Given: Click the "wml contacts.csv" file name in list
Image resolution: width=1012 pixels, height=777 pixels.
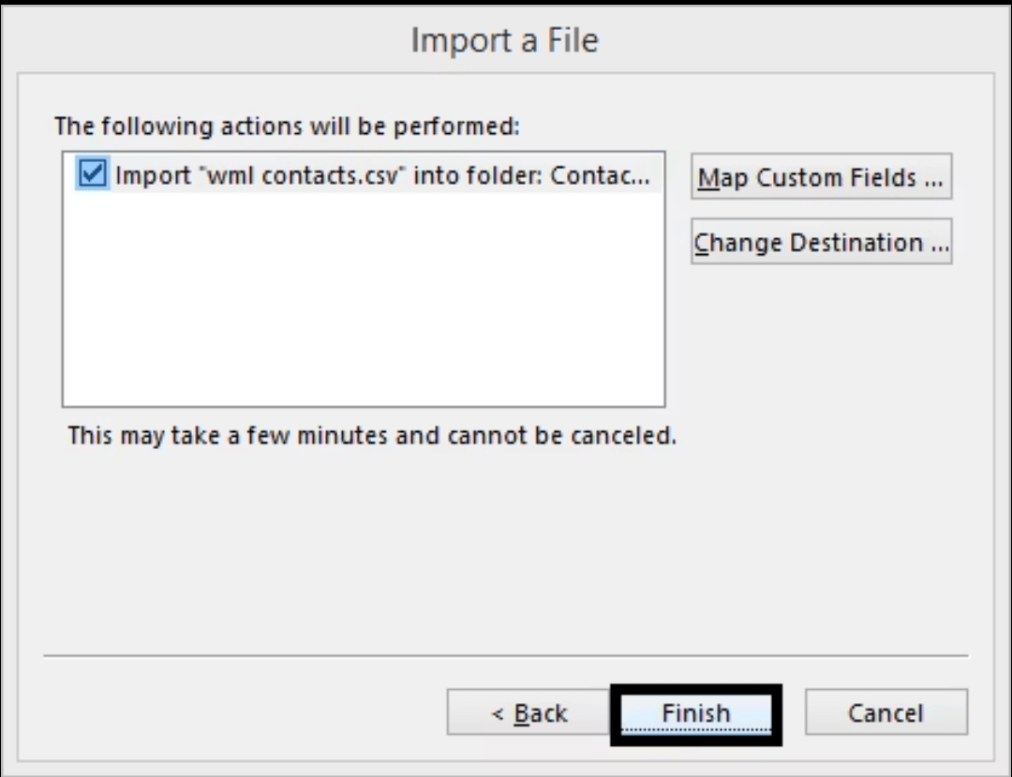Looking at the screenshot, I should (x=305, y=175).
